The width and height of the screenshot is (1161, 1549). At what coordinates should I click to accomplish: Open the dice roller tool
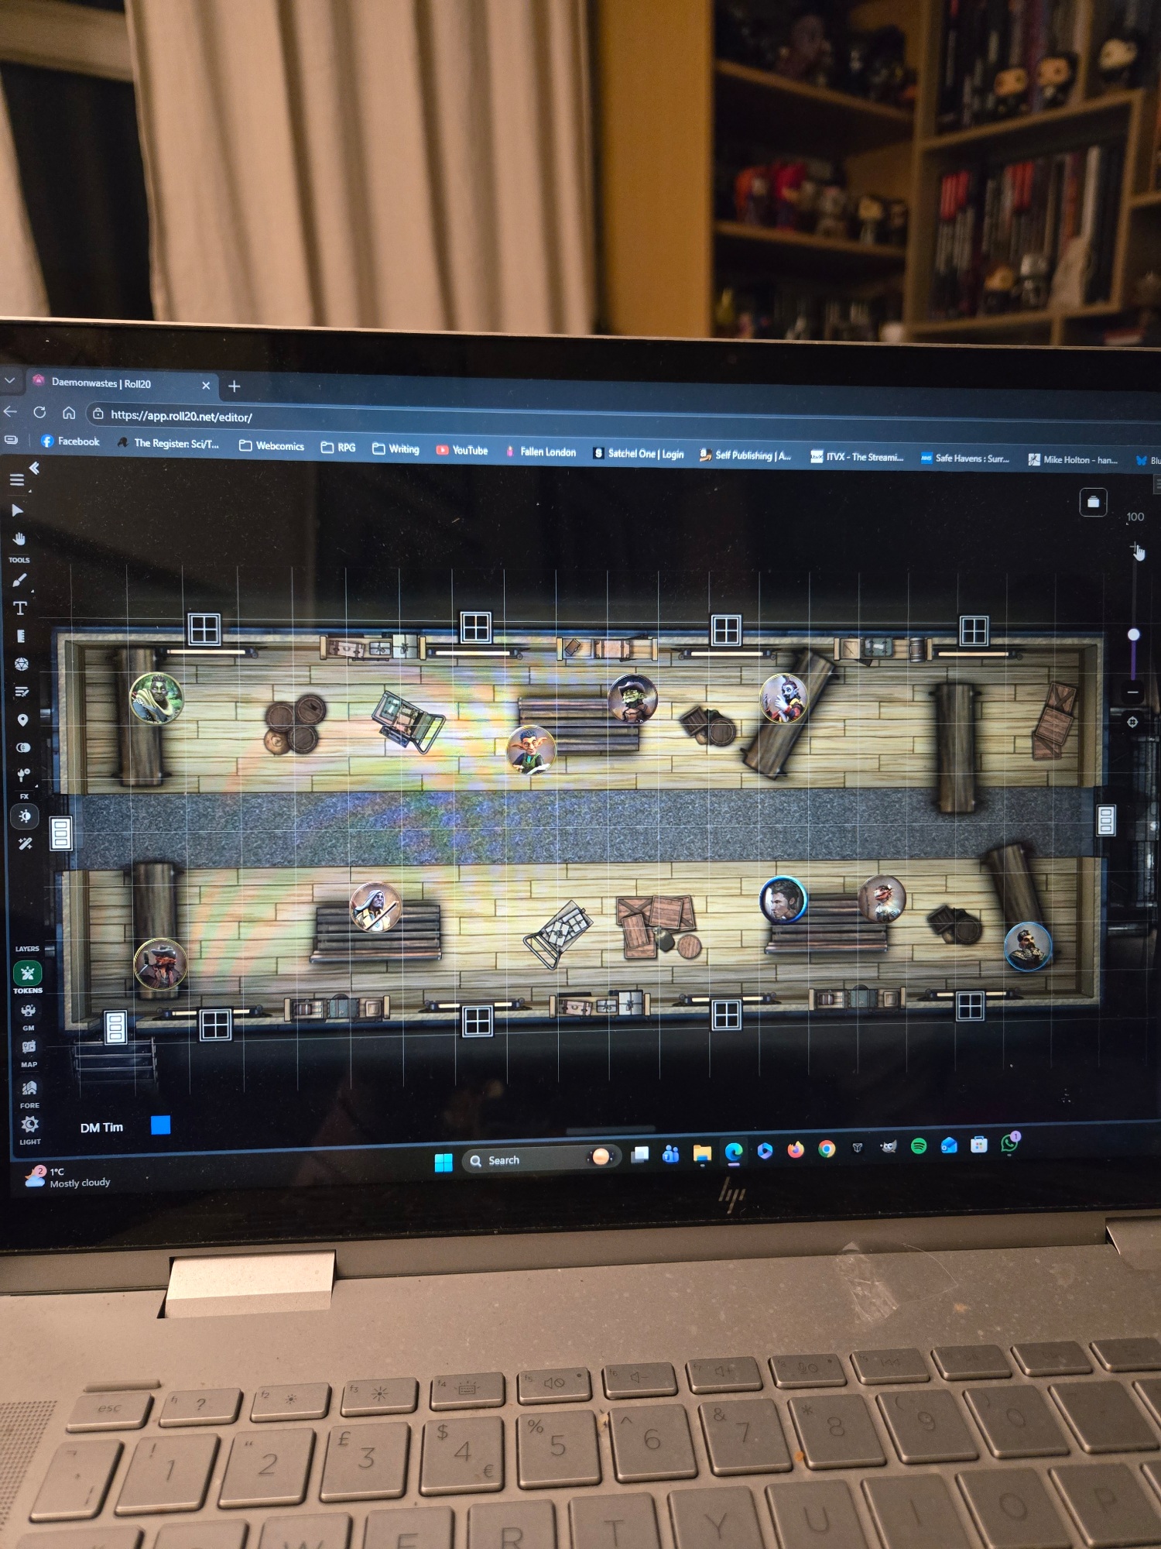(x=22, y=664)
